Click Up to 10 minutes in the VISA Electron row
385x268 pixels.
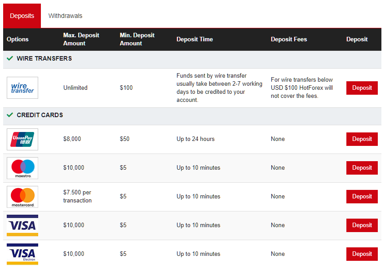[x=199, y=254]
